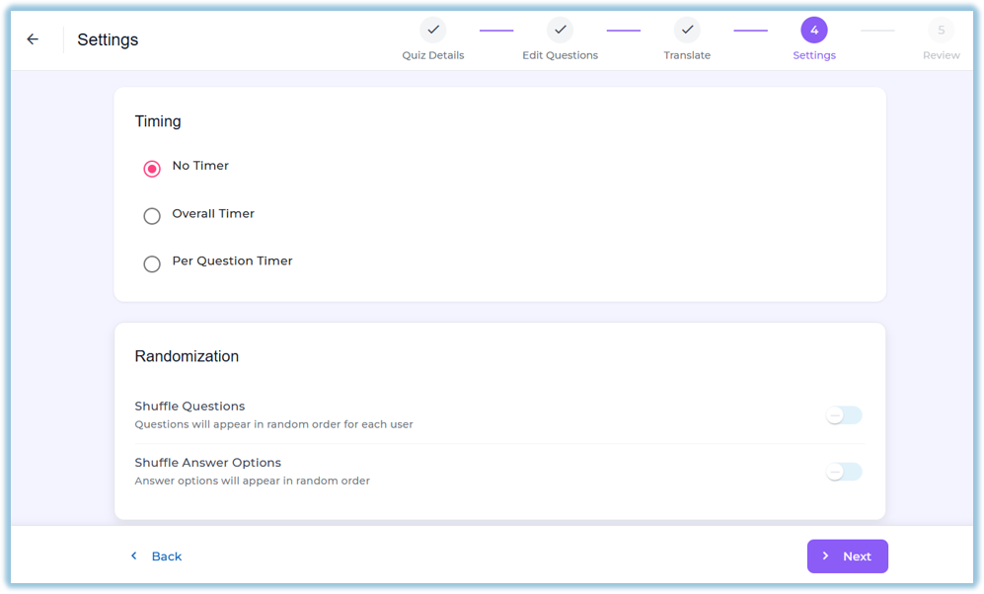984x594 pixels.
Task: Click the purple Next button
Action: [x=847, y=556]
